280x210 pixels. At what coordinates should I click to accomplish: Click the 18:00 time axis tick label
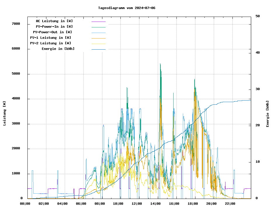tap(193, 204)
